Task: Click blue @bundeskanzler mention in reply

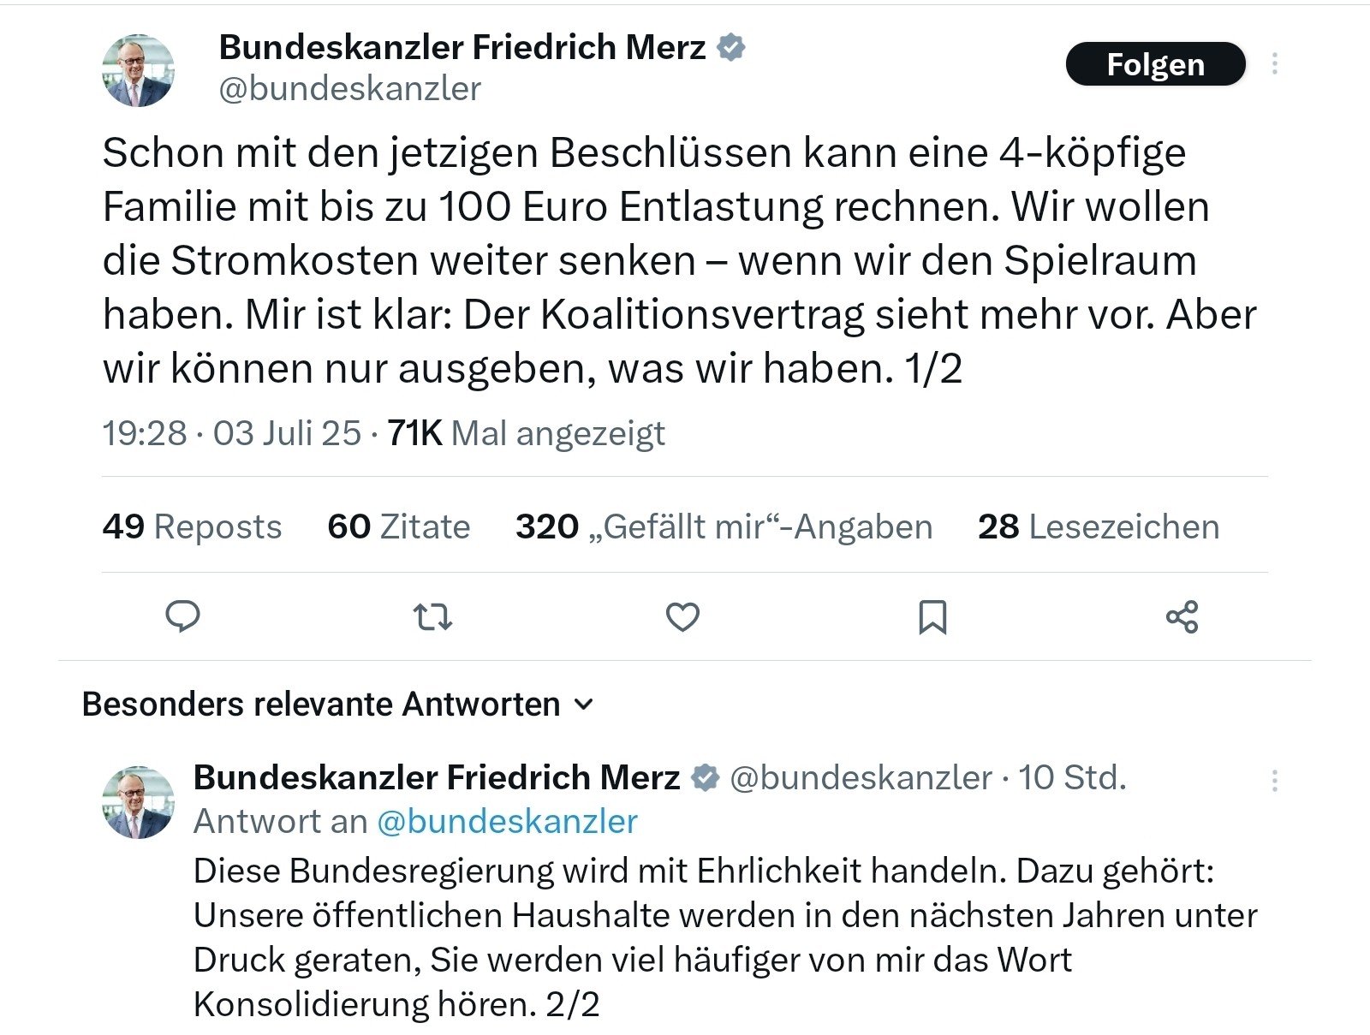Action: click(x=507, y=822)
